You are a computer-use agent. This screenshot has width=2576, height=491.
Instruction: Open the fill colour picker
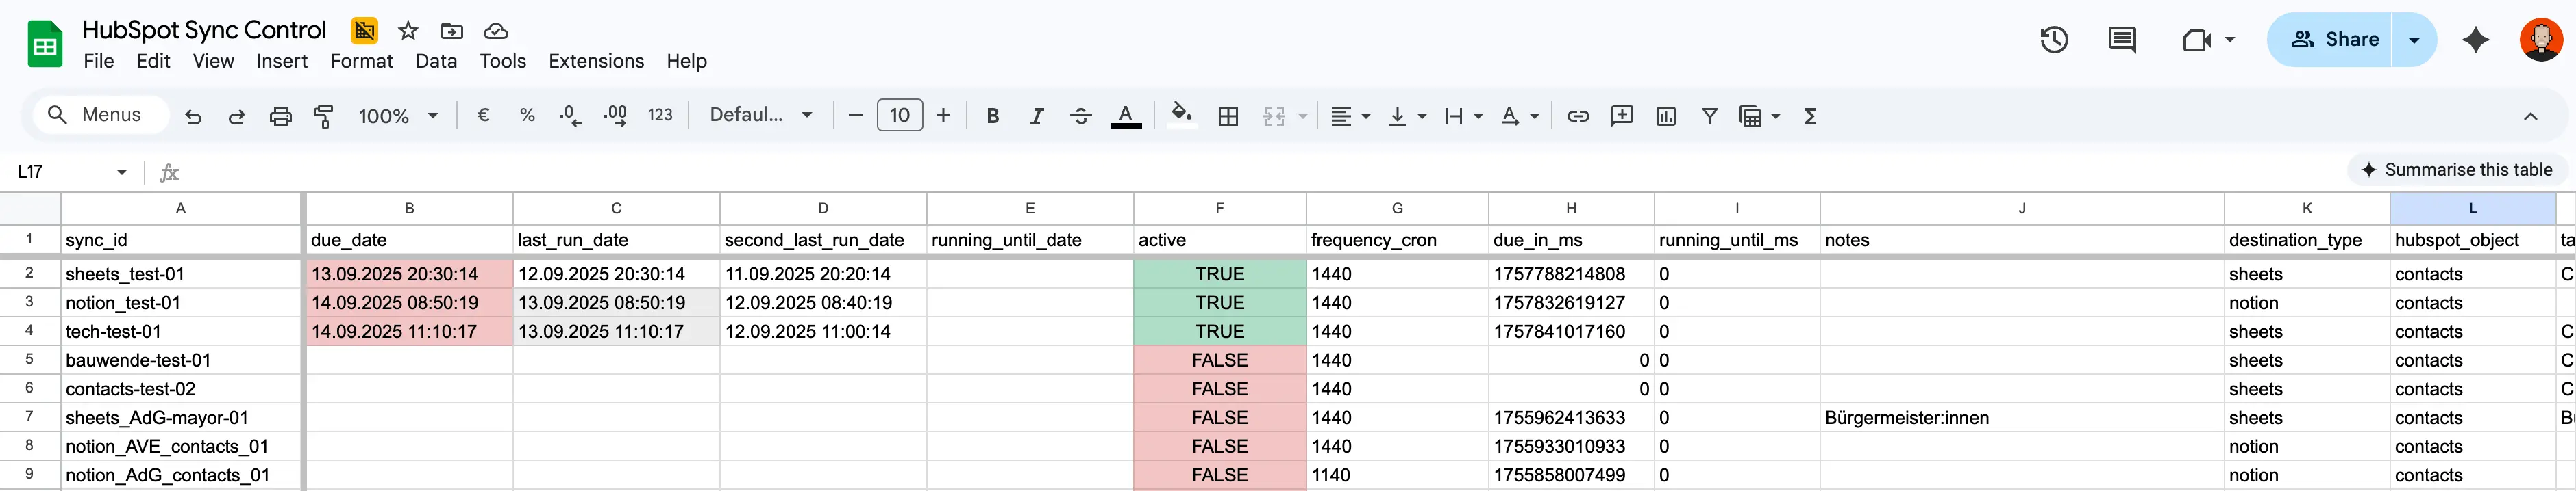coord(1182,116)
